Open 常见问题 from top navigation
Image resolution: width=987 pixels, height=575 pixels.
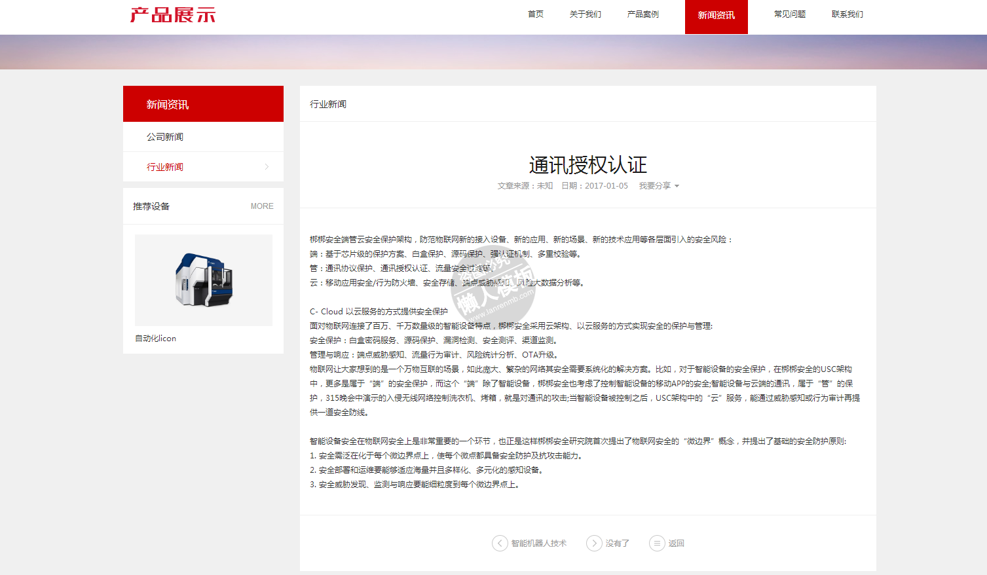point(789,14)
